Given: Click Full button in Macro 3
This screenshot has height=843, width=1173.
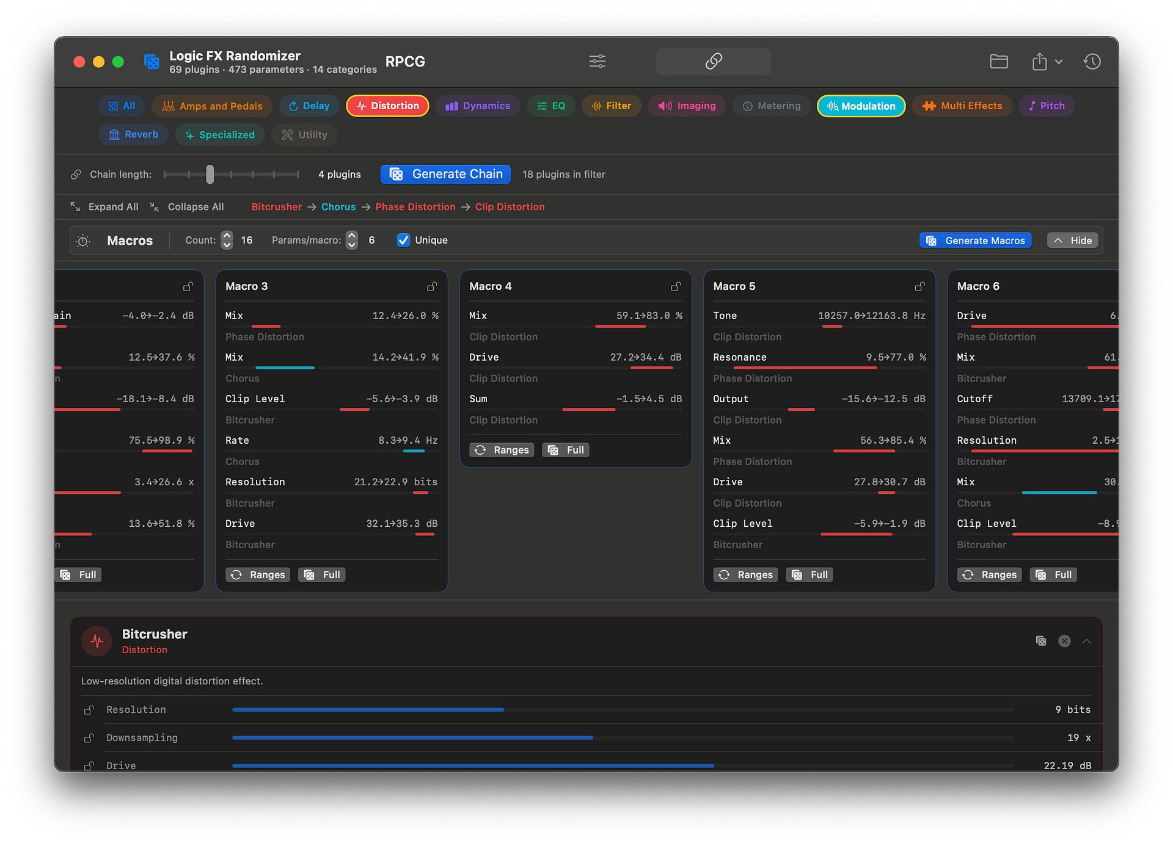Looking at the screenshot, I should [322, 574].
